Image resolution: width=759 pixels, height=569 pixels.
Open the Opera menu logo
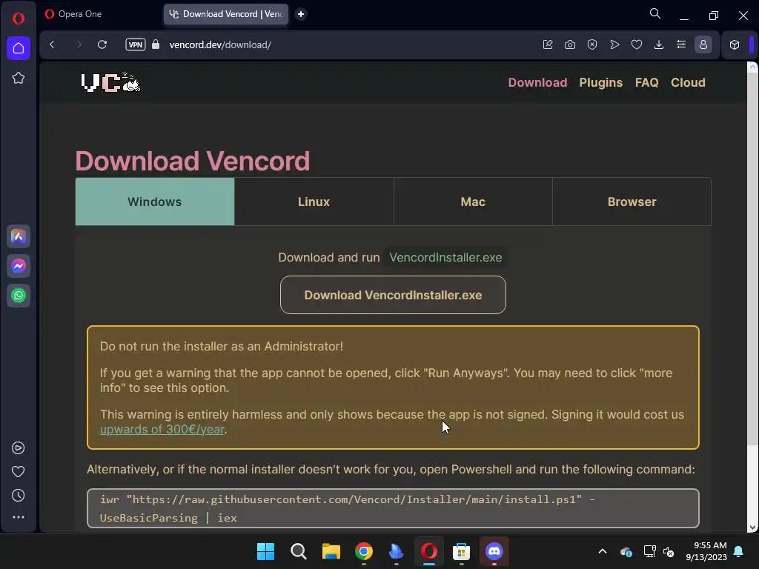pyautogui.click(x=19, y=19)
